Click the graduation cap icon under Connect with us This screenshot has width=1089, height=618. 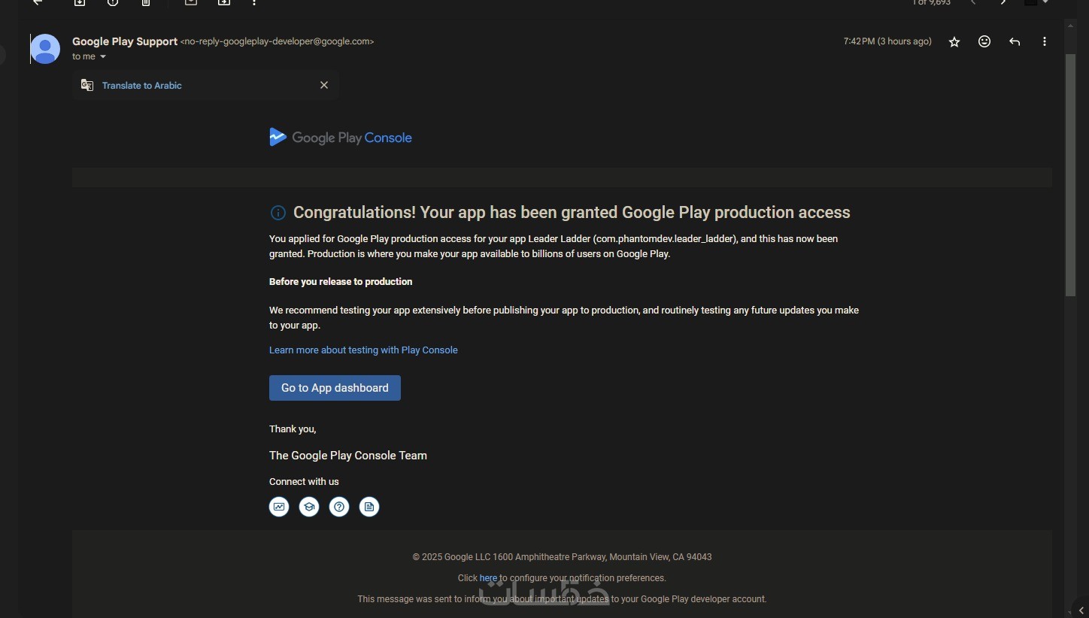tap(309, 507)
